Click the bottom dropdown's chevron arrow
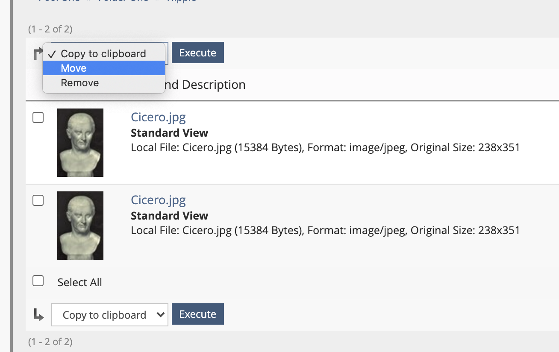 point(161,315)
